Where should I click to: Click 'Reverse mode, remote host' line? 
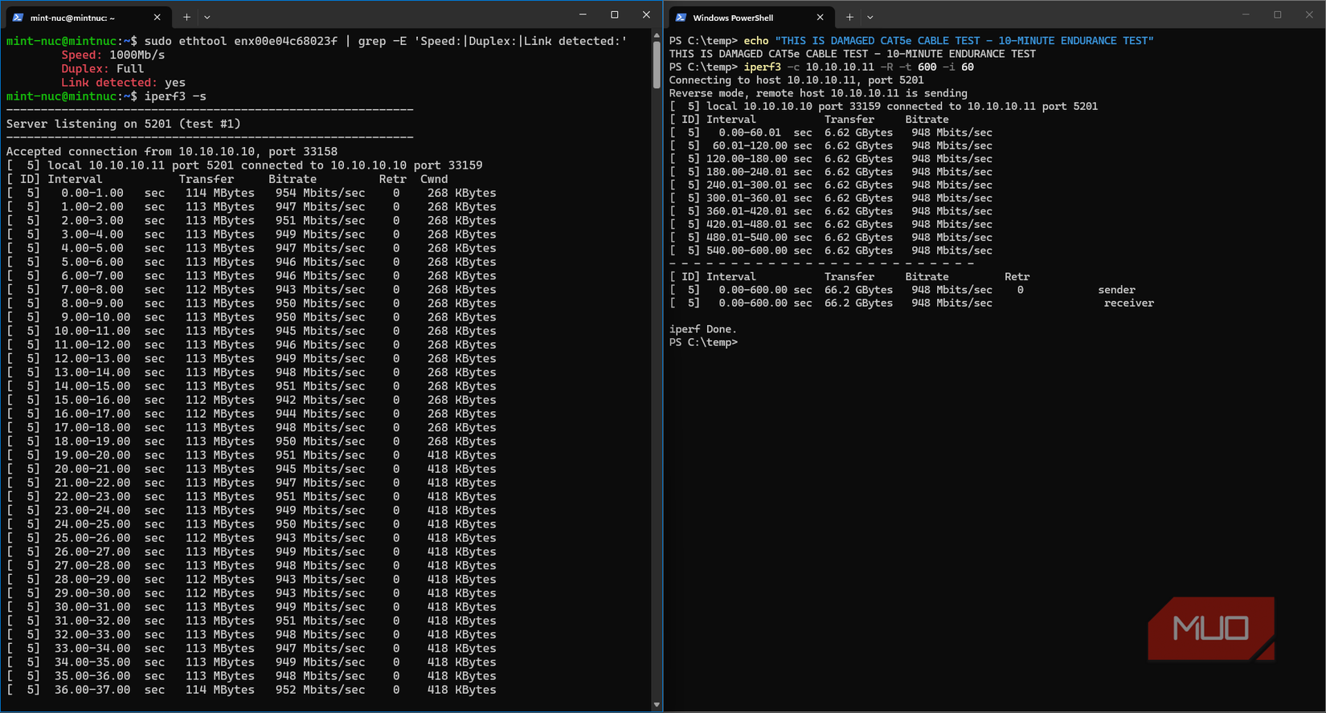click(818, 93)
